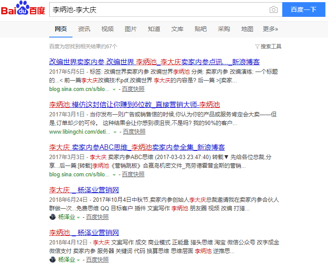
Task: Go to the 文库 tab
Action: 177,29
